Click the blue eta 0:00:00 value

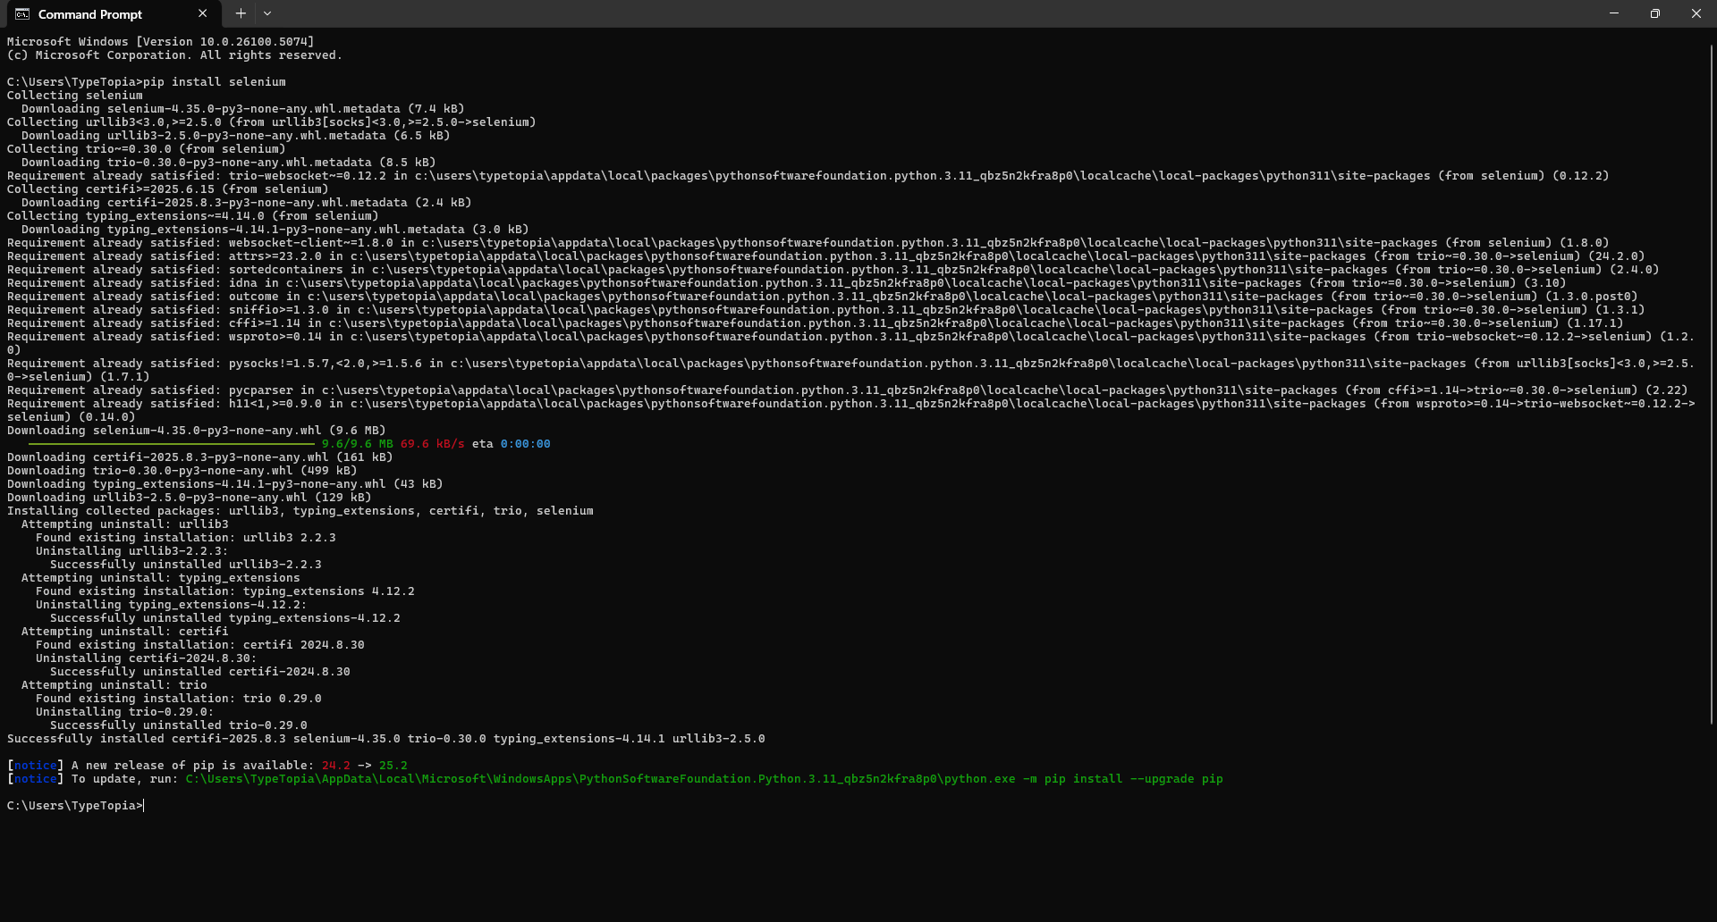click(x=525, y=444)
